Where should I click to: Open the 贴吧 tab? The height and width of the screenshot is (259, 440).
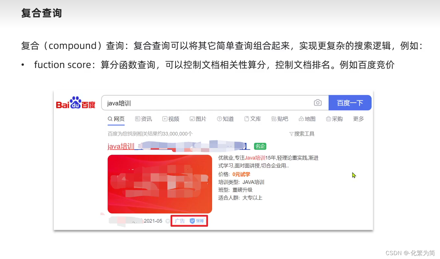pyautogui.click(x=280, y=119)
